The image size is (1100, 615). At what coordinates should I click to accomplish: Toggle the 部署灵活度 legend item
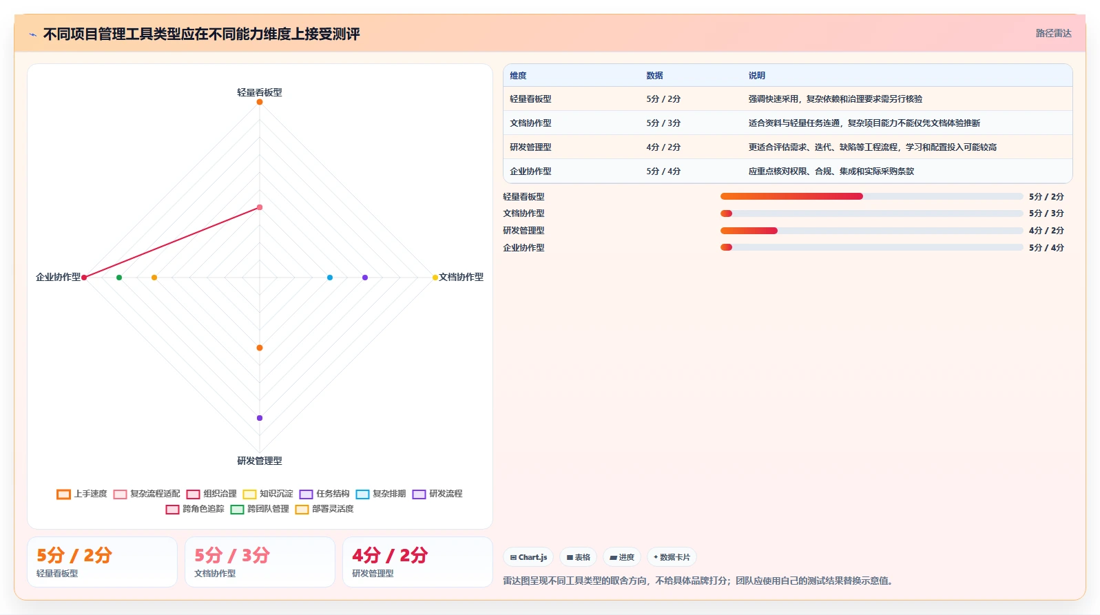coord(324,509)
